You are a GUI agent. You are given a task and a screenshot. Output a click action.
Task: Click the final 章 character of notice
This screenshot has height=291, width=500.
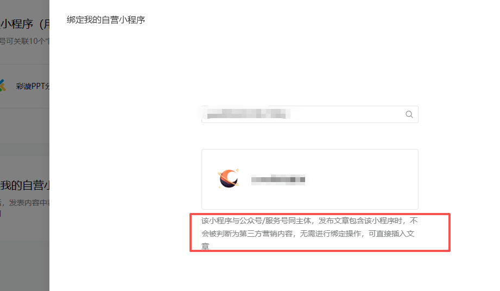click(x=205, y=247)
